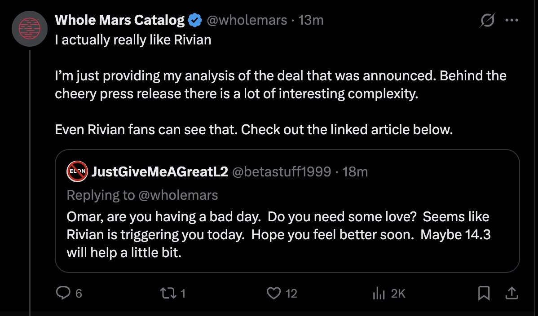Bookmark this Whole Mars Catalog tweet

[484, 293]
